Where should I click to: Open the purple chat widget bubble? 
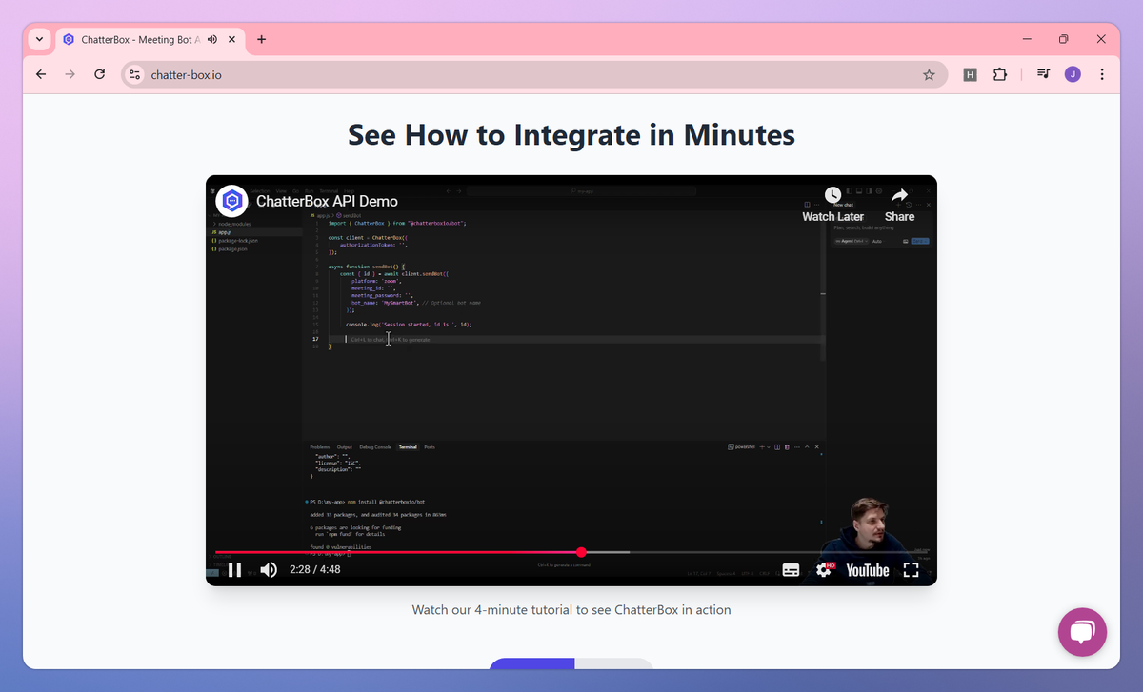[1083, 632]
